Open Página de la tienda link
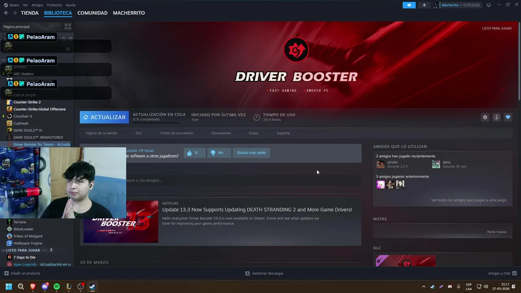The image size is (521, 293). coord(101,133)
